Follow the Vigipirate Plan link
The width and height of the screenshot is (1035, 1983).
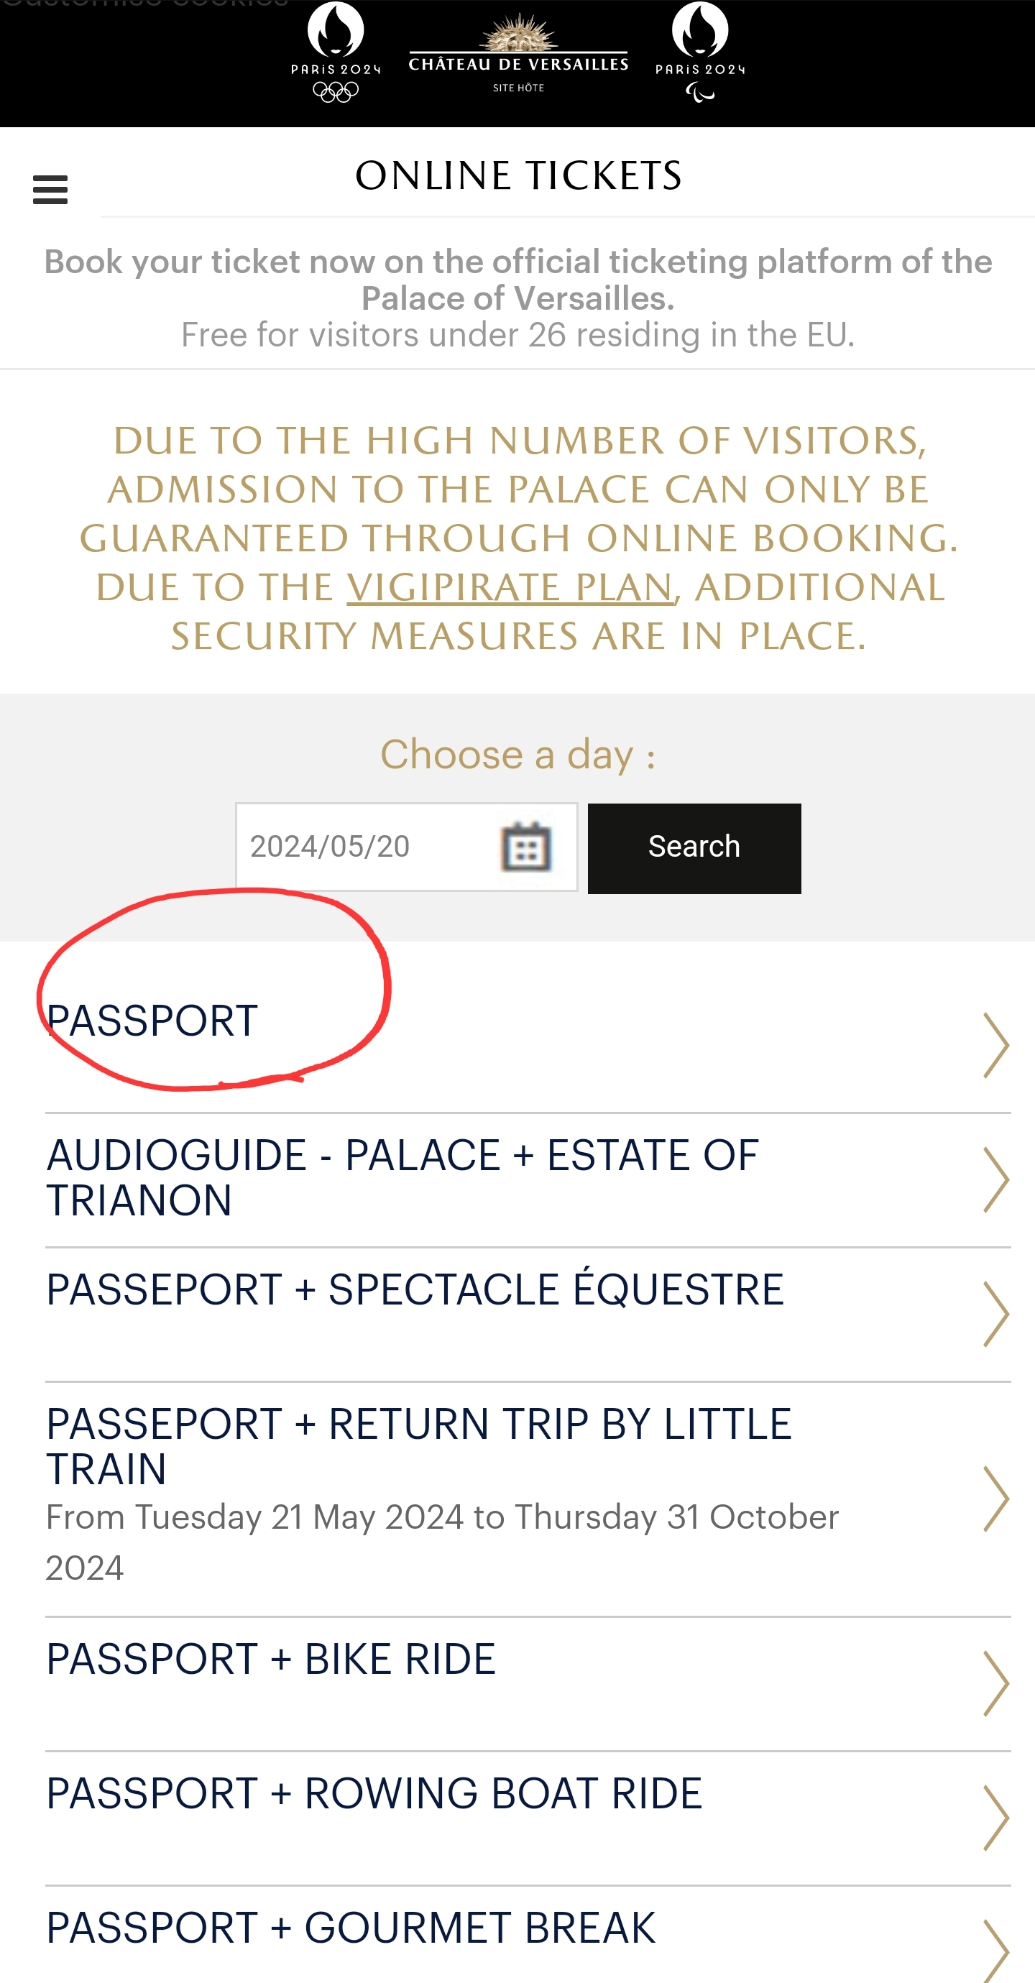[x=510, y=587]
